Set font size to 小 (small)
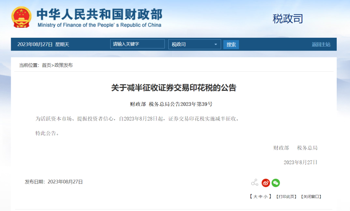Viewport: 350px width, 211px height. click(x=265, y=197)
